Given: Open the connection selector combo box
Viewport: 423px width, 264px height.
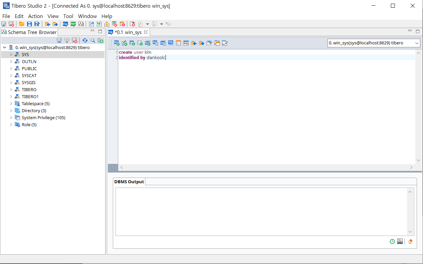Looking at the screenshot, I should tap(374, 43).
